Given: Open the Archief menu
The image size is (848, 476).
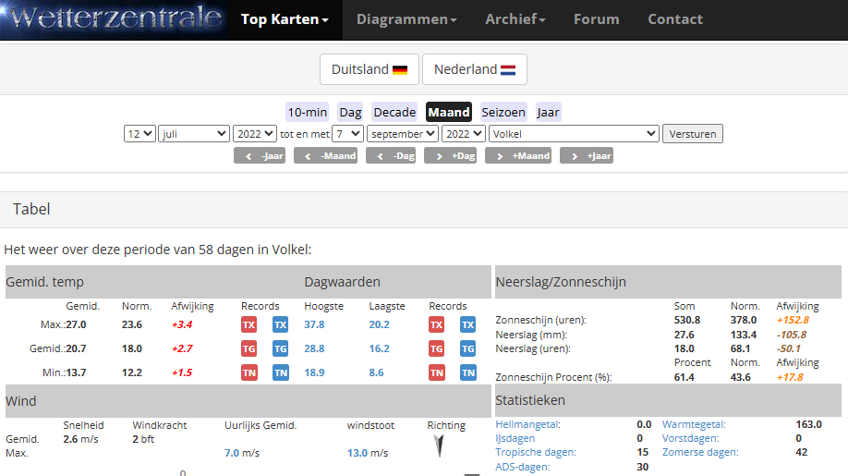Looking at the screenshot, I should (x=515, y=19).
